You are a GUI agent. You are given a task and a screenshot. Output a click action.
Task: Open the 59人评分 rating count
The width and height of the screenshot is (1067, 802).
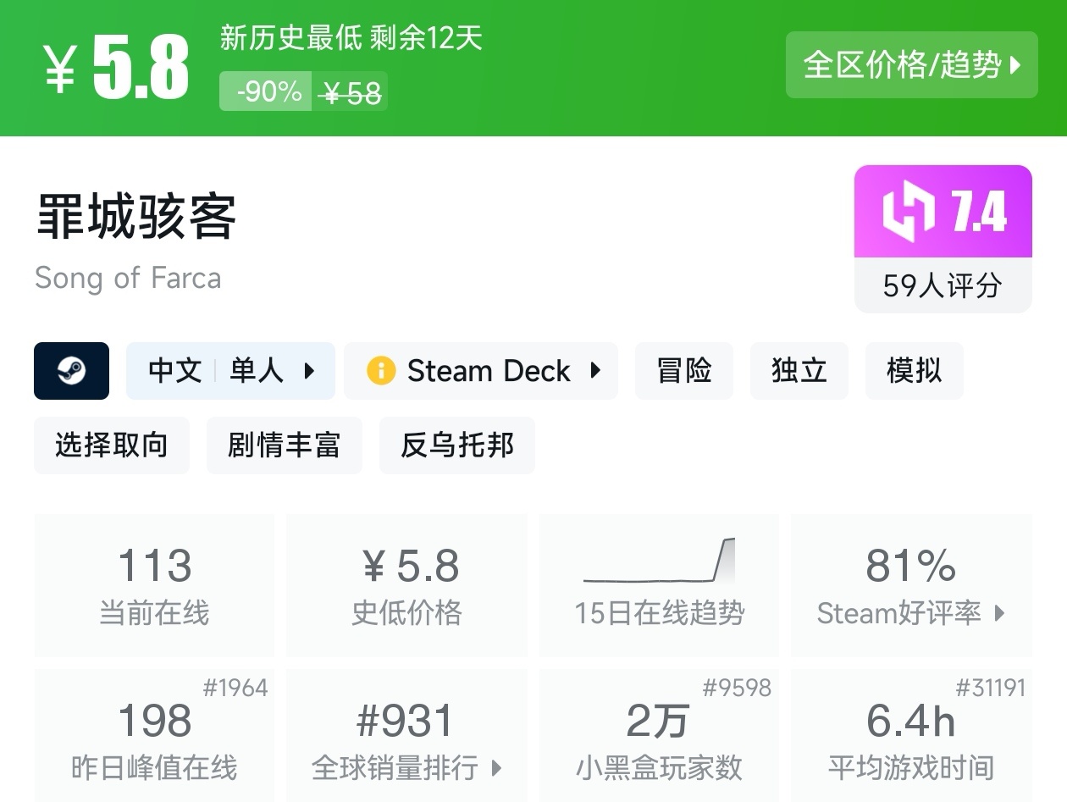(x=943, y=286)
